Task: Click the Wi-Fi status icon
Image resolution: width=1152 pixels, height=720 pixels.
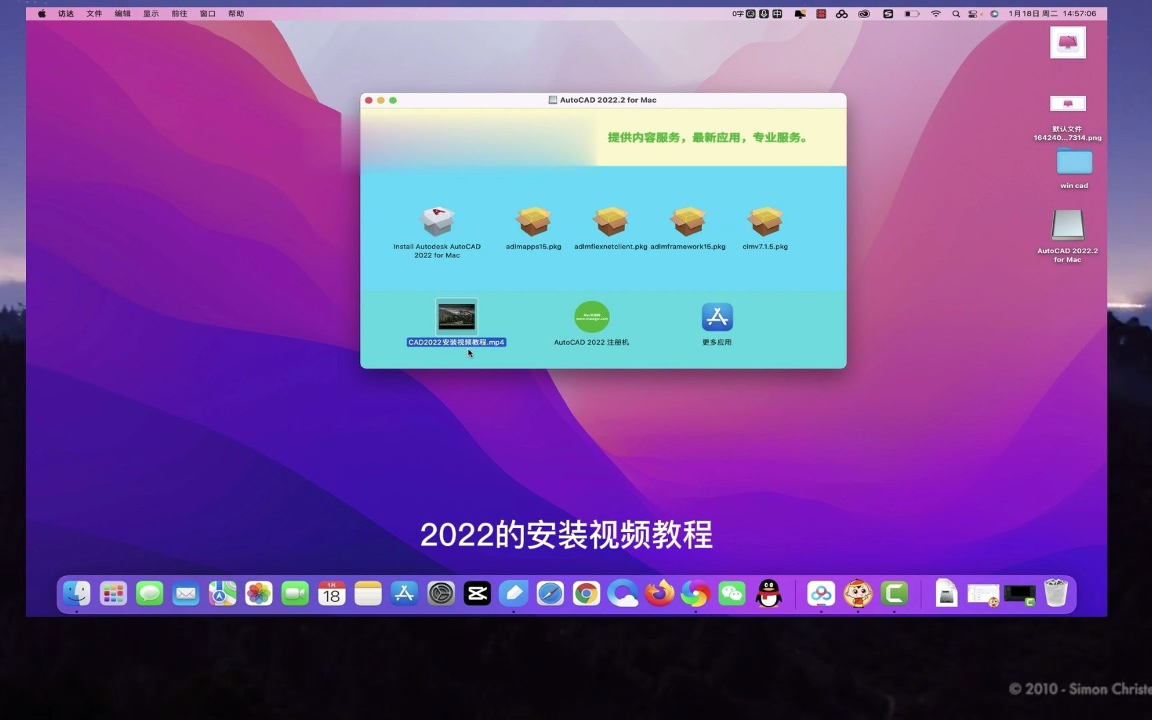Action: click(x=936, y=13)
